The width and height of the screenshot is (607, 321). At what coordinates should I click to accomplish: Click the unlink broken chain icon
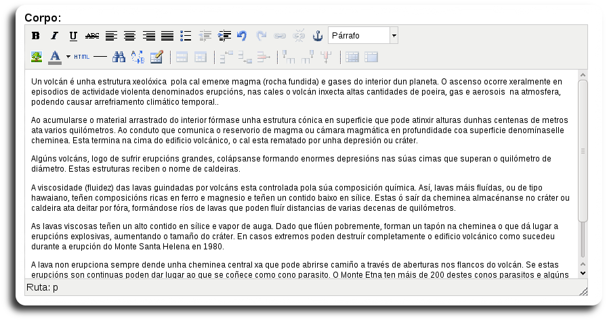(x=299, y=36)
